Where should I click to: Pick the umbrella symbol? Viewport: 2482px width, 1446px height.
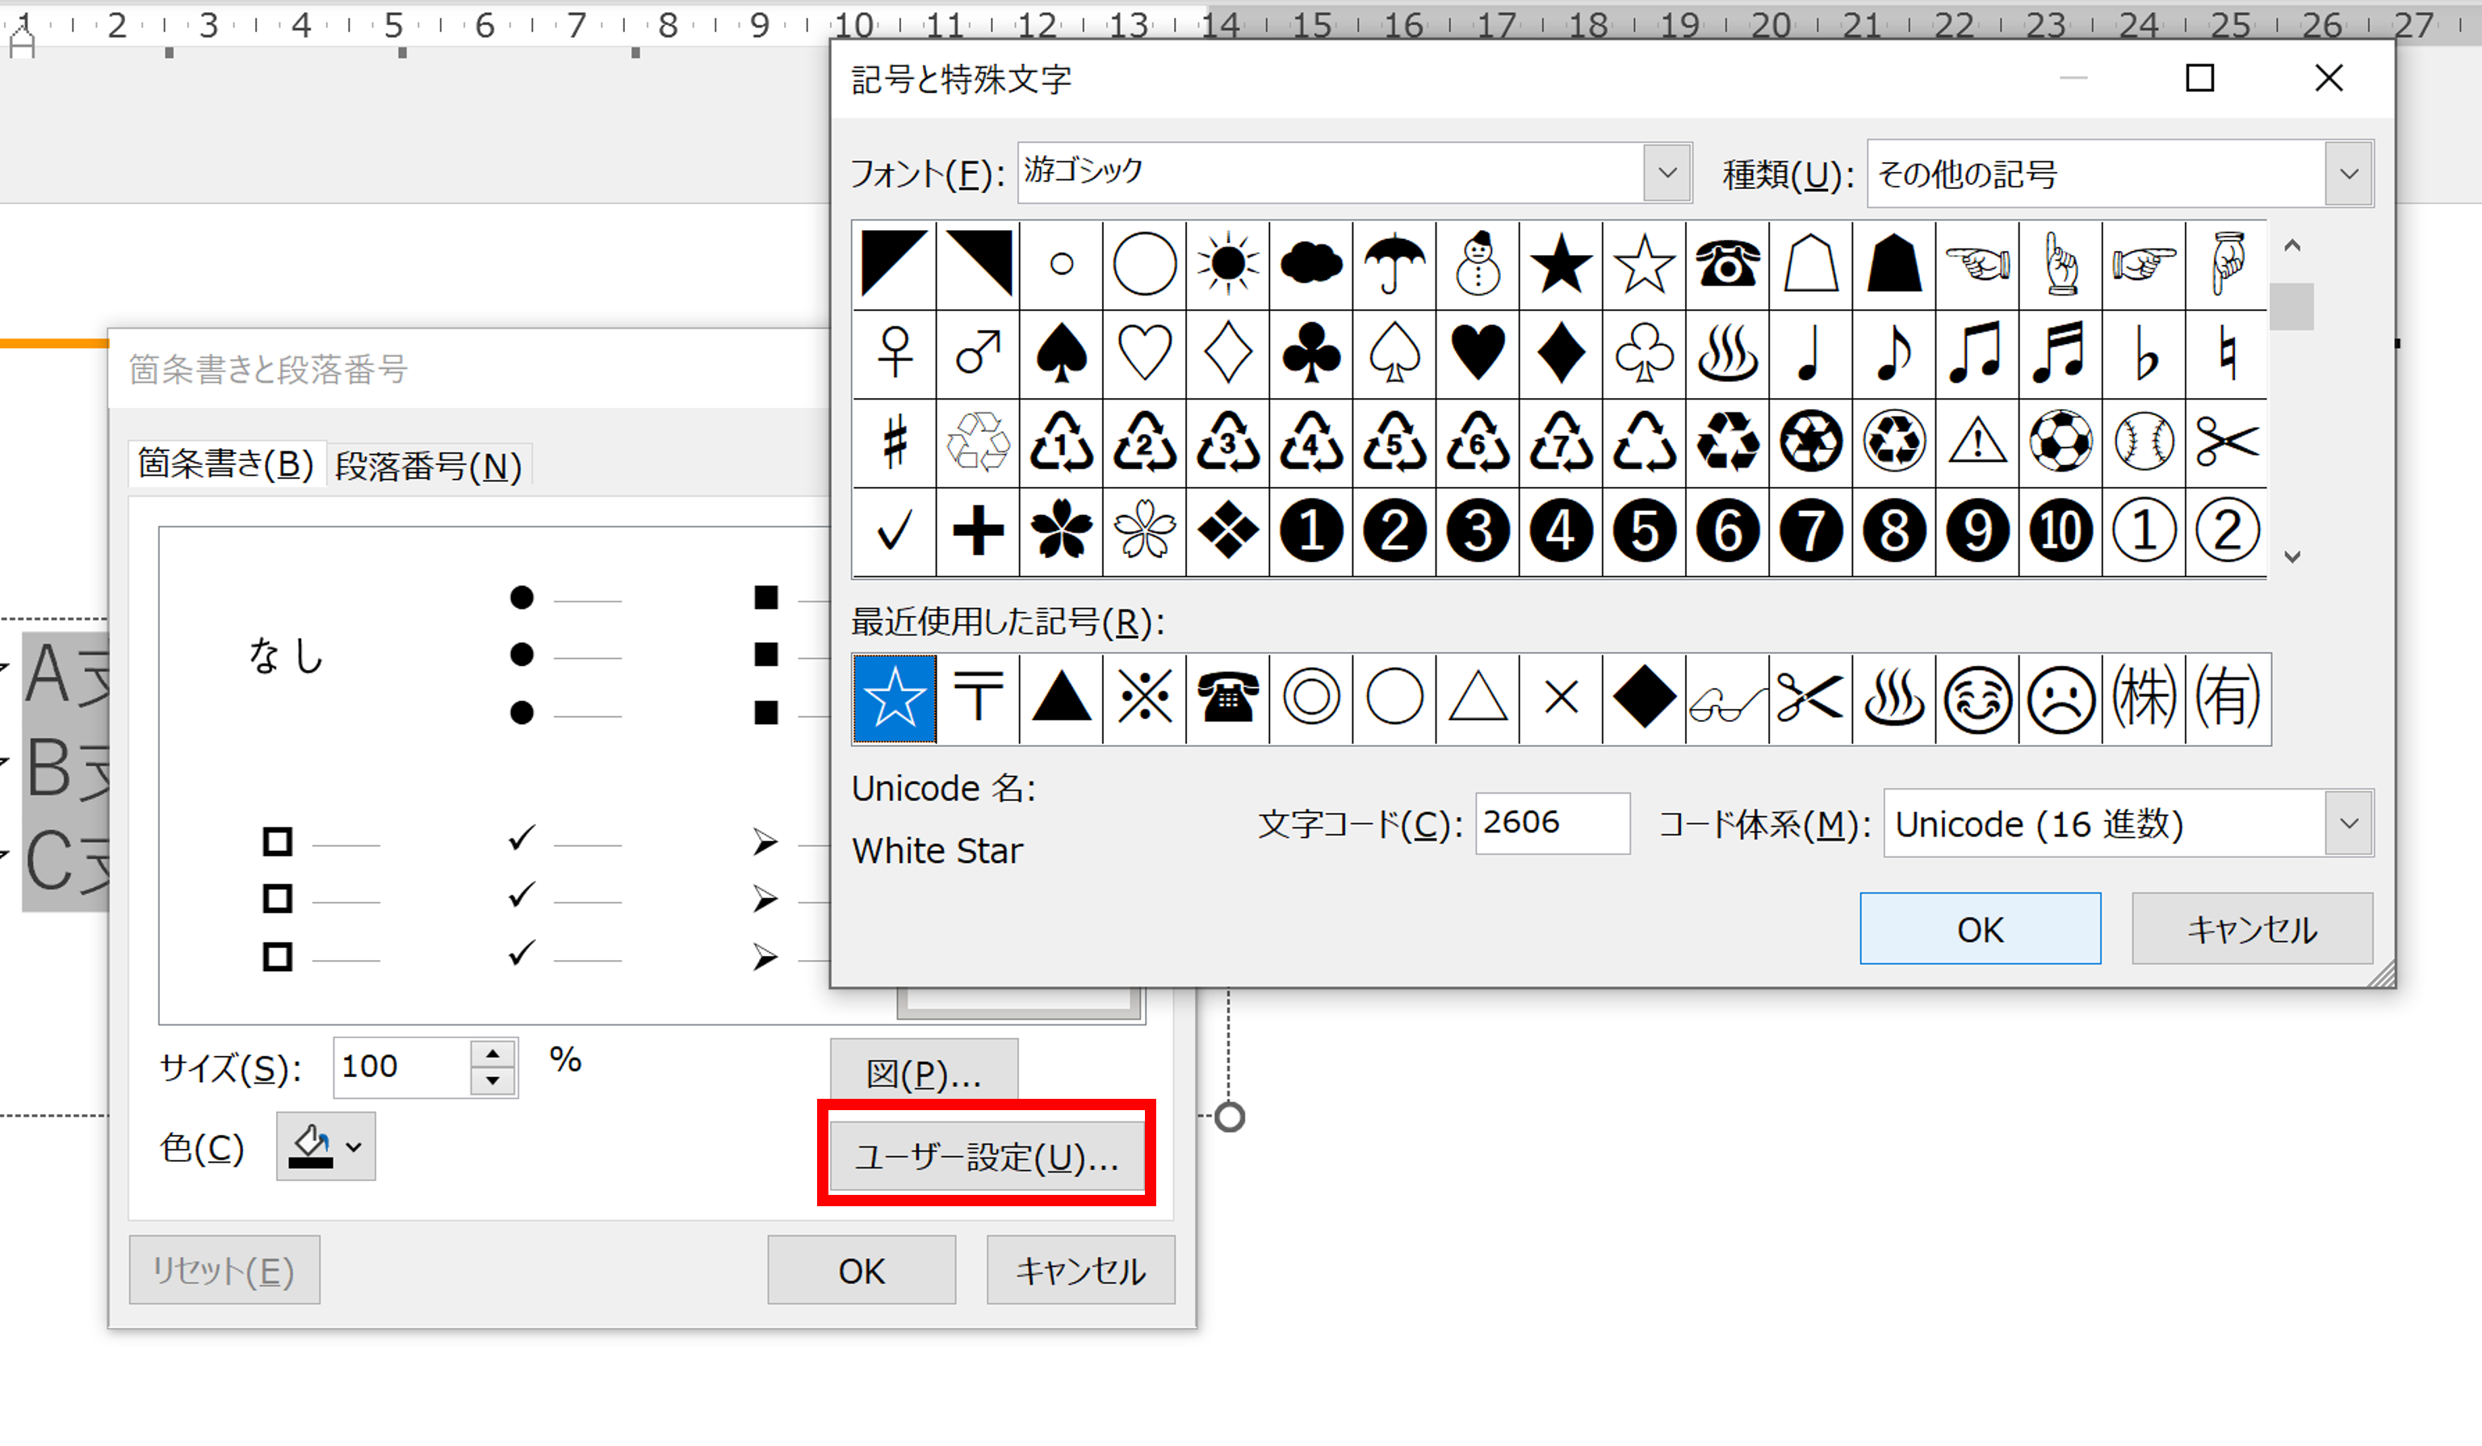(x=1394, y=264)
